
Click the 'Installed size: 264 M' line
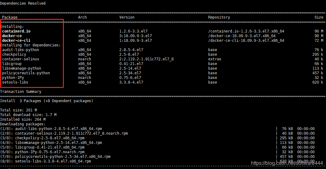(23, 119)
